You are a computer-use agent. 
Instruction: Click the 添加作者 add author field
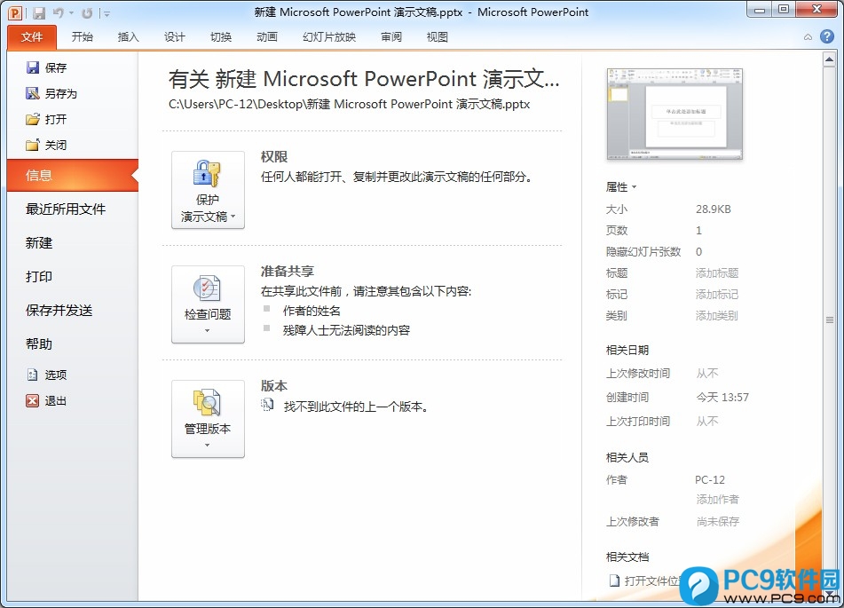(x=717, y=499)
